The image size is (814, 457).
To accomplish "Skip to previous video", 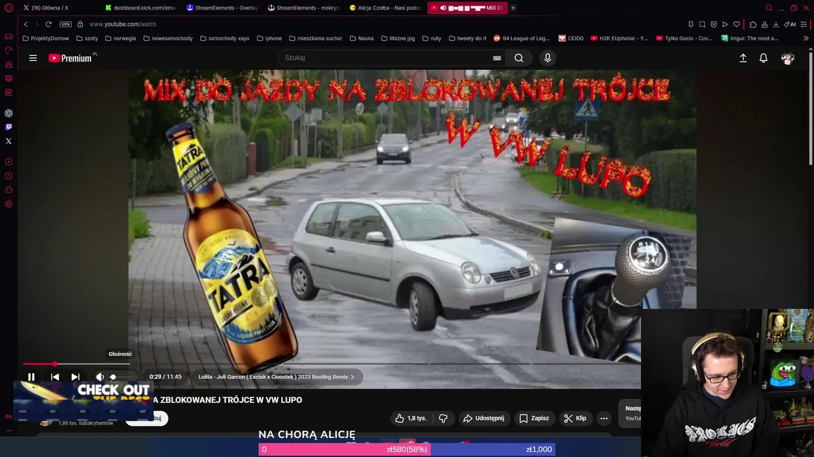I will click(x=55, y=377).
